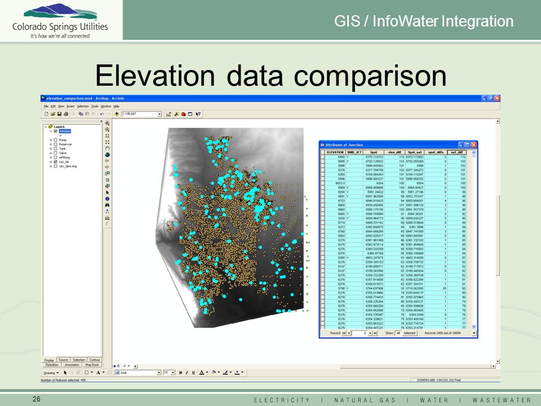541x406 pixels.
Task: Switch to the Source tab
Action: coord(63,360)
